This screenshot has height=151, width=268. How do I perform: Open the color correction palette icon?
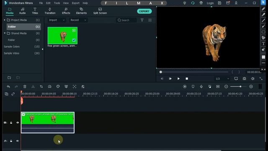pyautogui.click(x=58, y=86)
